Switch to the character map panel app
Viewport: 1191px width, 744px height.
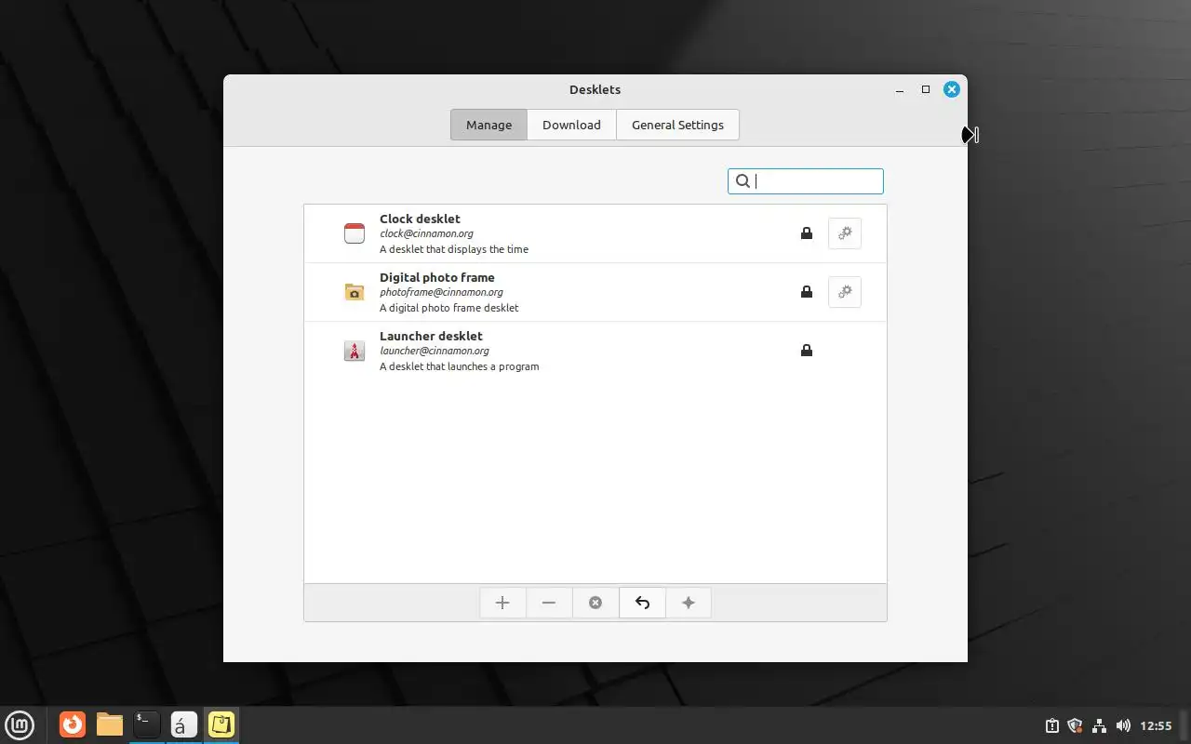[x=184, y=724]
